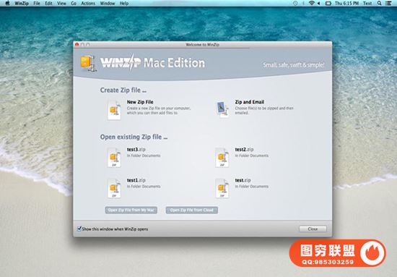The height and width of the screenshot is (277, 397).
Task: Open Spotlight search in menu bar
Action: click(379, 4)
